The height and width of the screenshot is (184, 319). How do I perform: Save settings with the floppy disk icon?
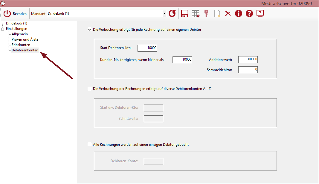185,14
